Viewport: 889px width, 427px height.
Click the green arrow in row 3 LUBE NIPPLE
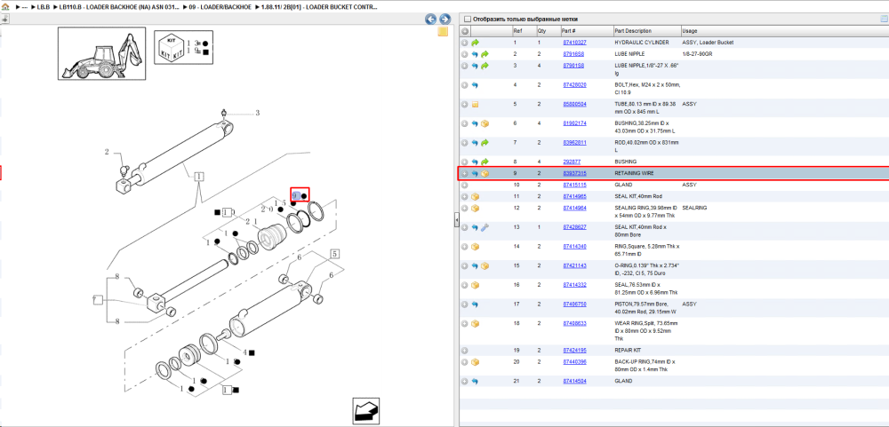[485, 66]
